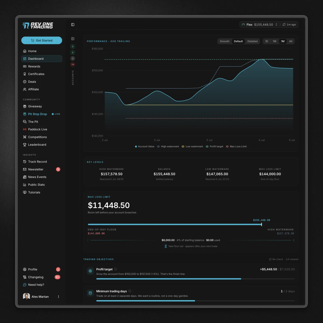
Task: Switch chart range to 1M
Action: tap(283, 41)
